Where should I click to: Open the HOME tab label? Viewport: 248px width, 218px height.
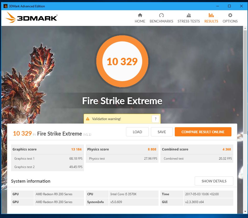140,21
